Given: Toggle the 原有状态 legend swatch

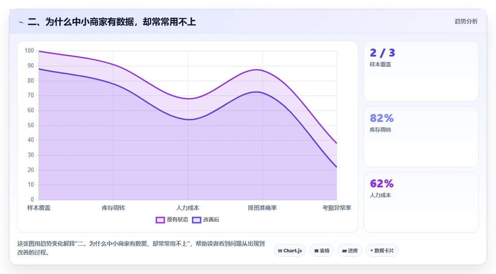Looking at the screenshot, I should tap(160, 220).
